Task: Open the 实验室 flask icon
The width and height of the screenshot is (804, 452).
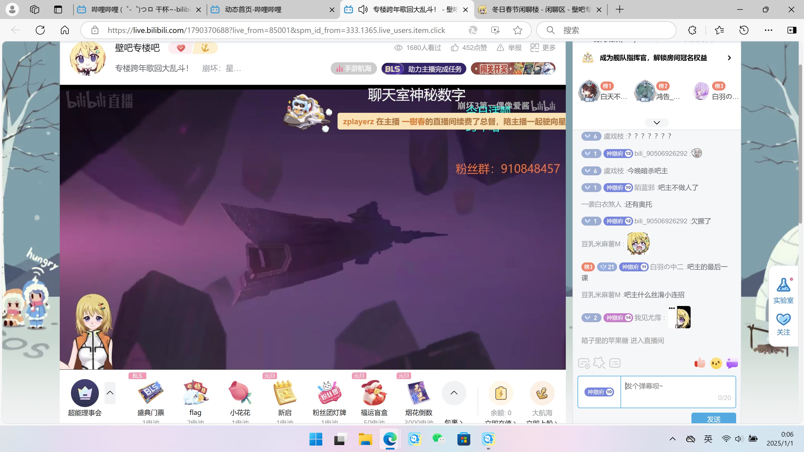Action: [783, 285]
